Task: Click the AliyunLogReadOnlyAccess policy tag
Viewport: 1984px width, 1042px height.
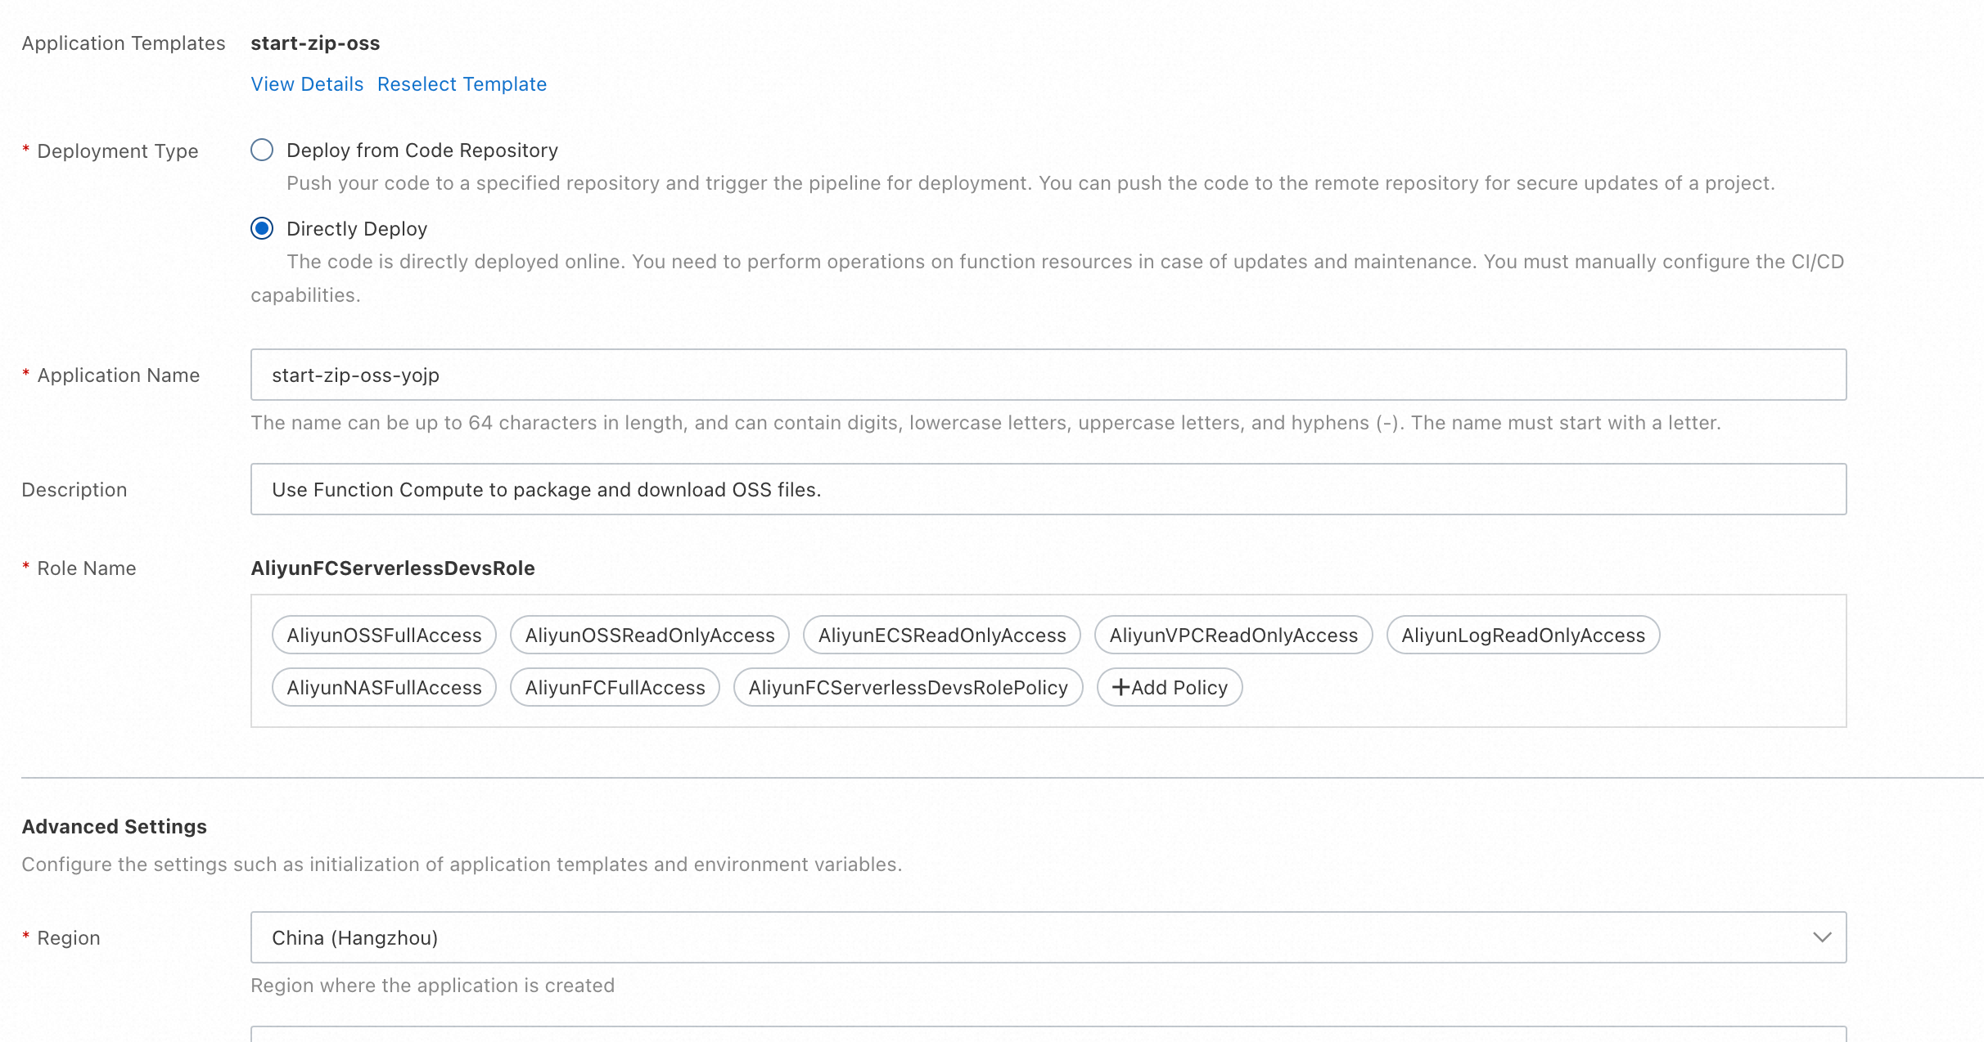Action: (1522, 635)
